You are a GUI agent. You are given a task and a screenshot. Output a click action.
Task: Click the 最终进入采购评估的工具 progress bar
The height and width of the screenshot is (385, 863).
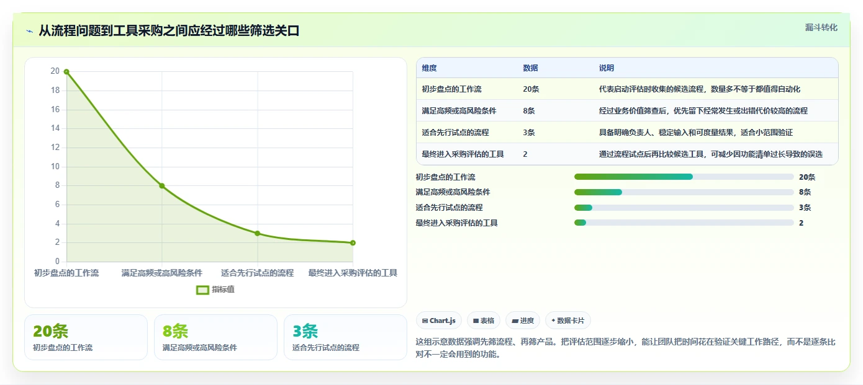pyautogui.click(x=684, y=223)
